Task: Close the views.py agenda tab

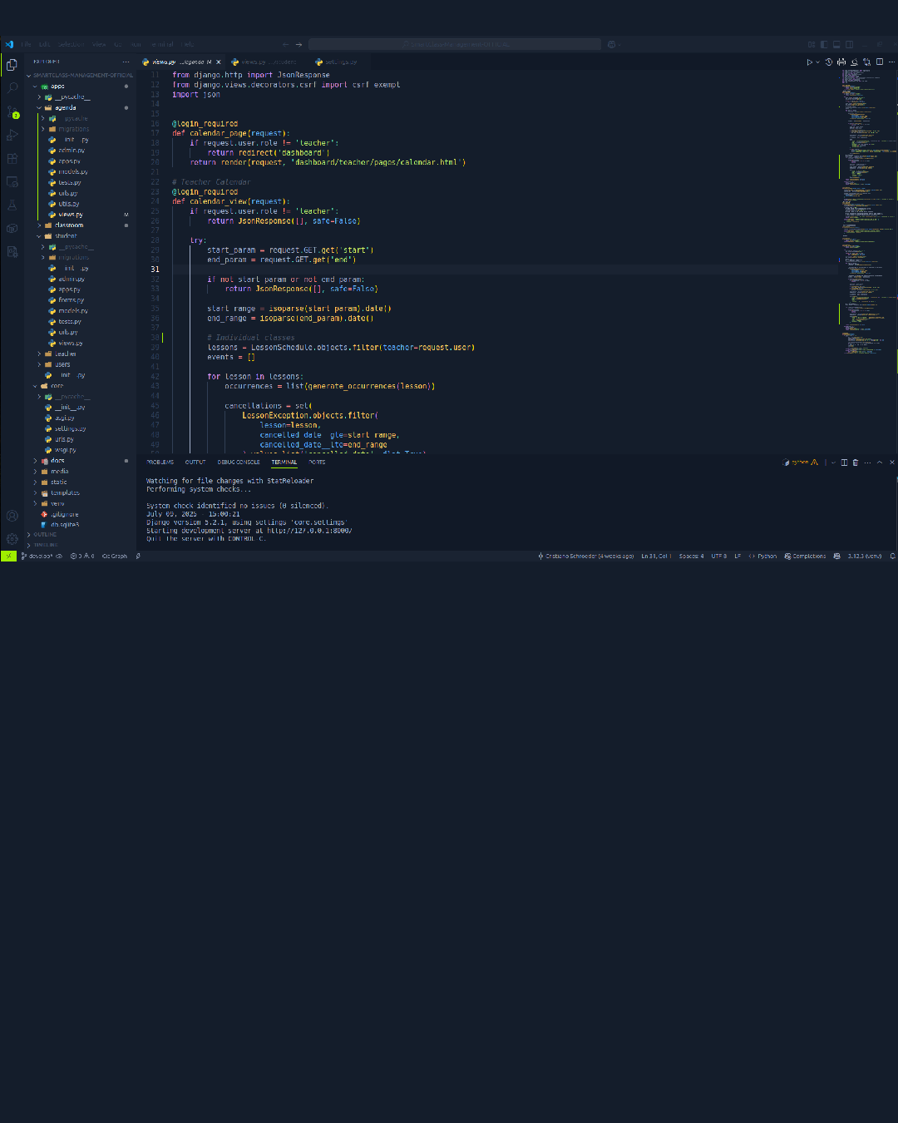Action: tap(219, 62)
